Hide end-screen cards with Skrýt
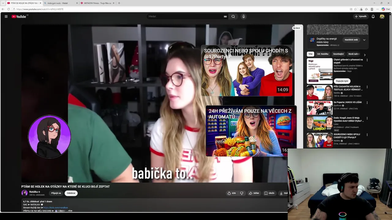The width and height of the screenshot is (392, 220). point(296,28)
